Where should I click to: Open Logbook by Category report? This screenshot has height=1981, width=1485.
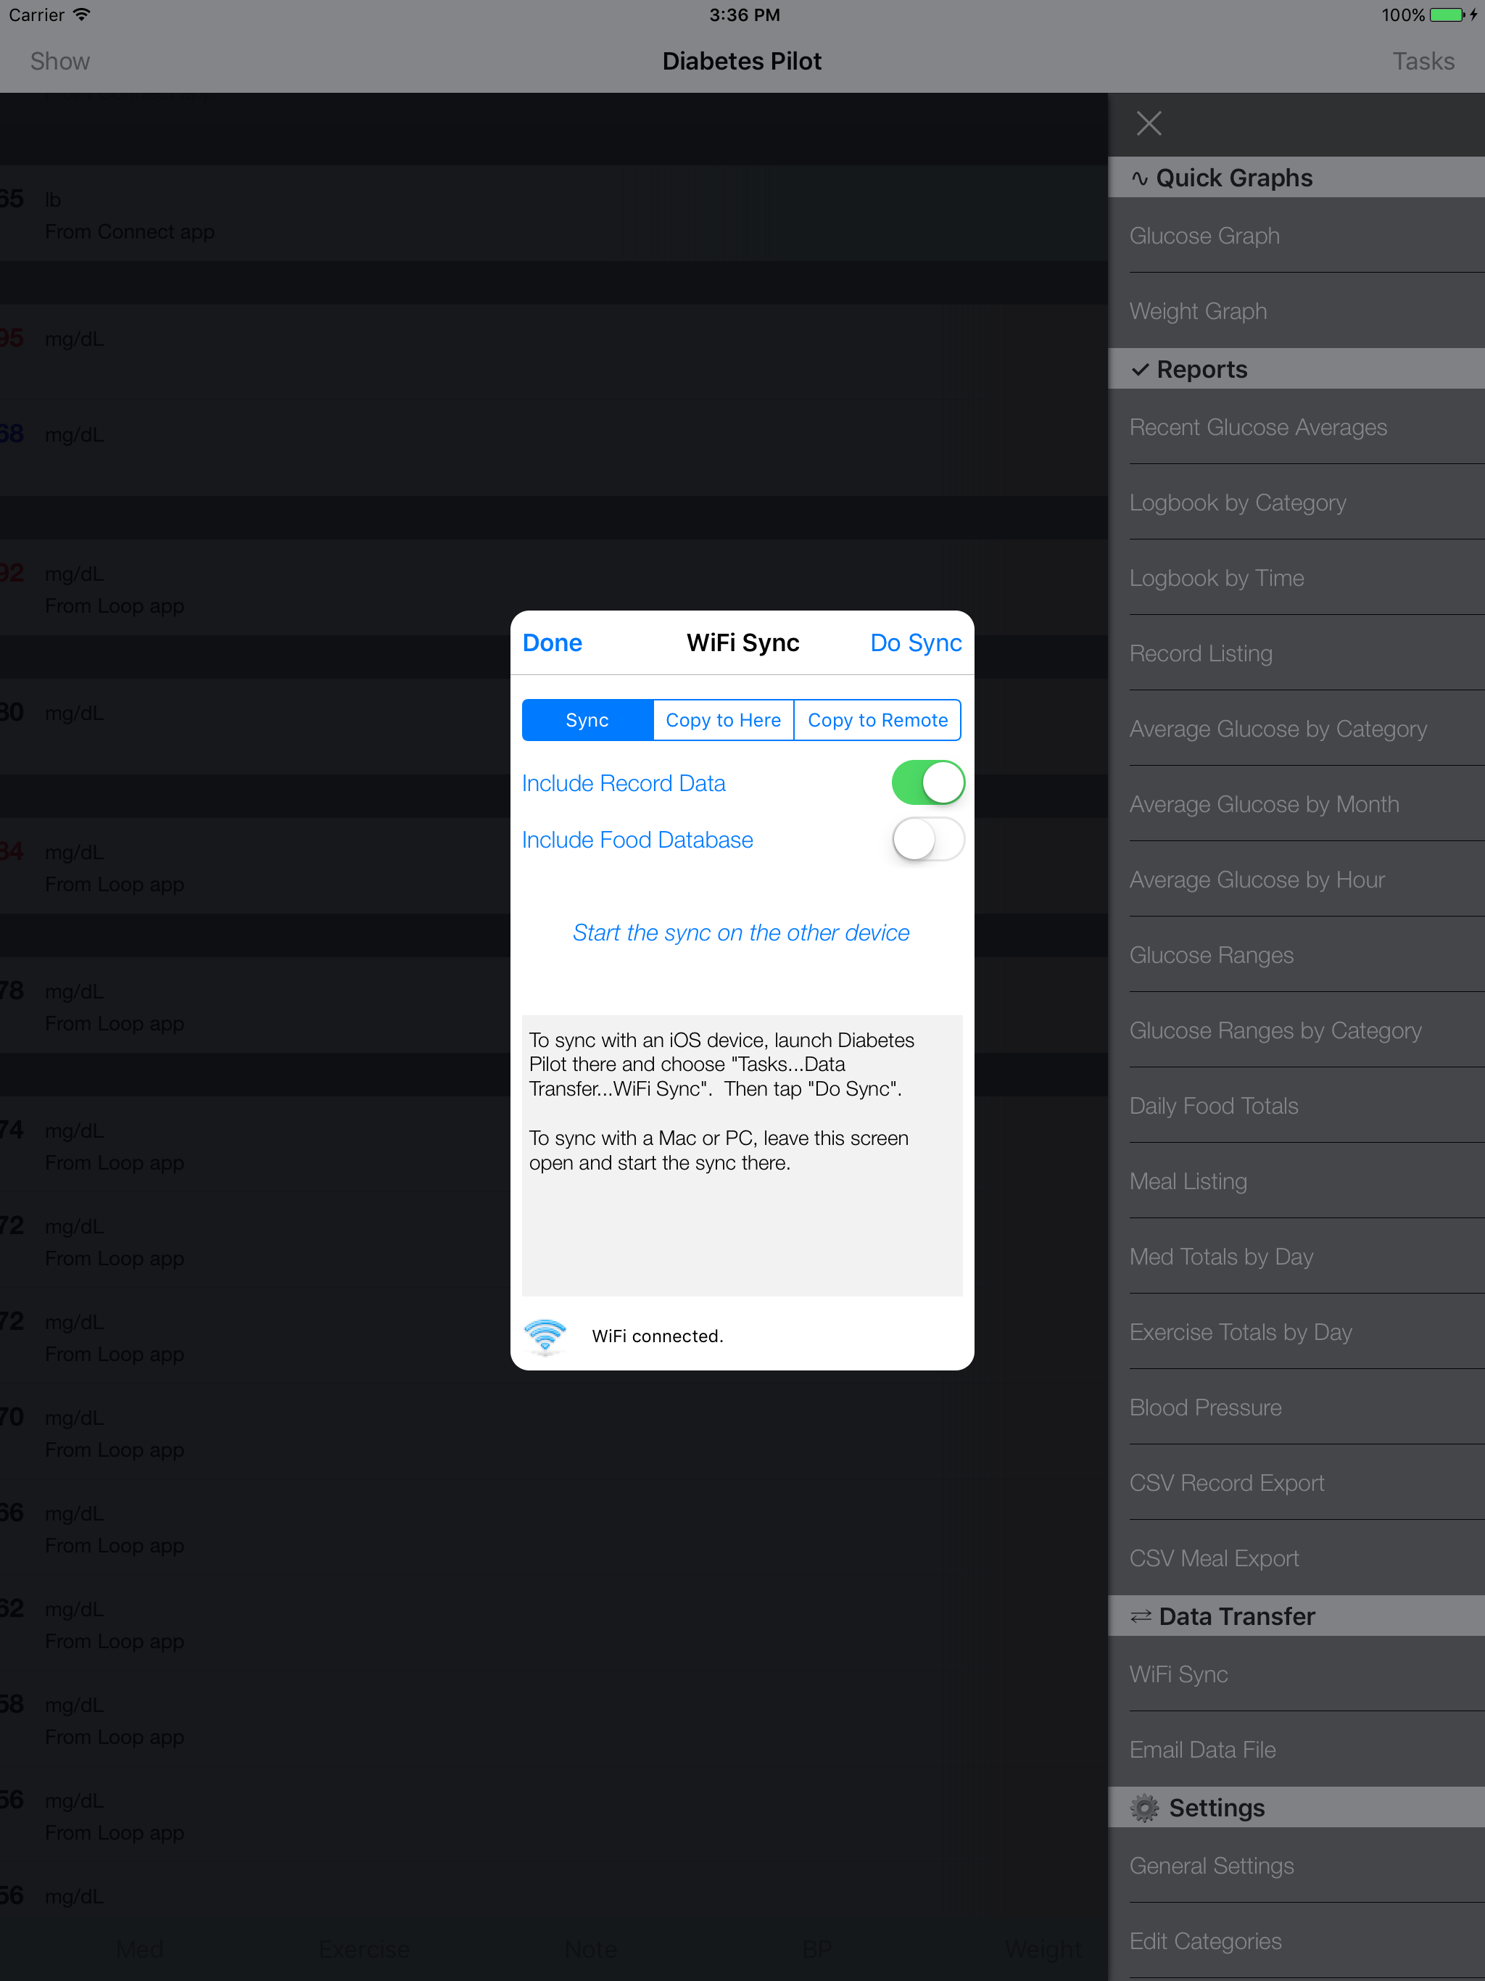[x=1296, y=503]
